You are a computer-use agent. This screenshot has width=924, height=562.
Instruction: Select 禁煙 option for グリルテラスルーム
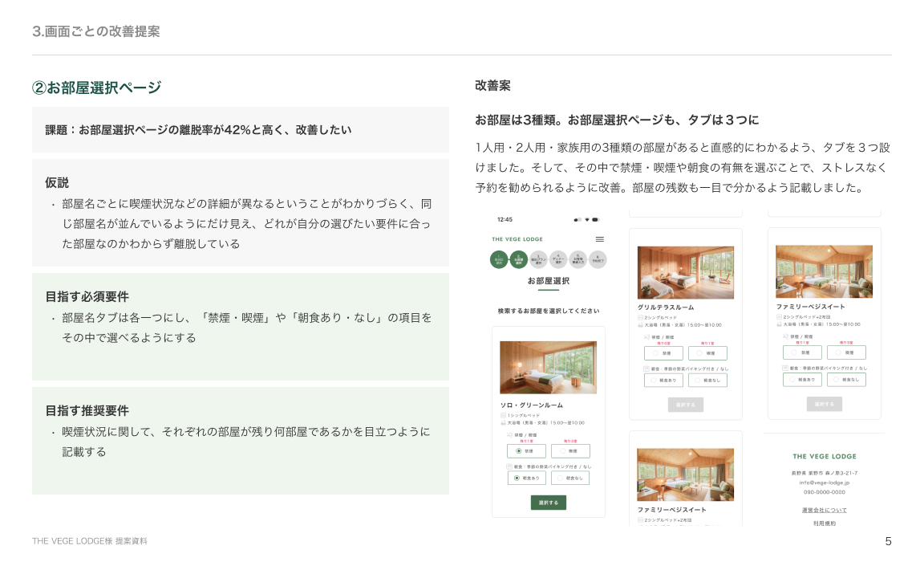point(663,353)
